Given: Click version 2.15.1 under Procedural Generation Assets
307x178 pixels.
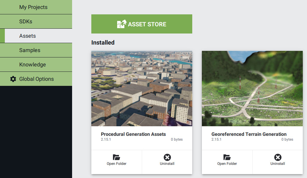Looking at the screenshot, I should (x=106, y=139).
